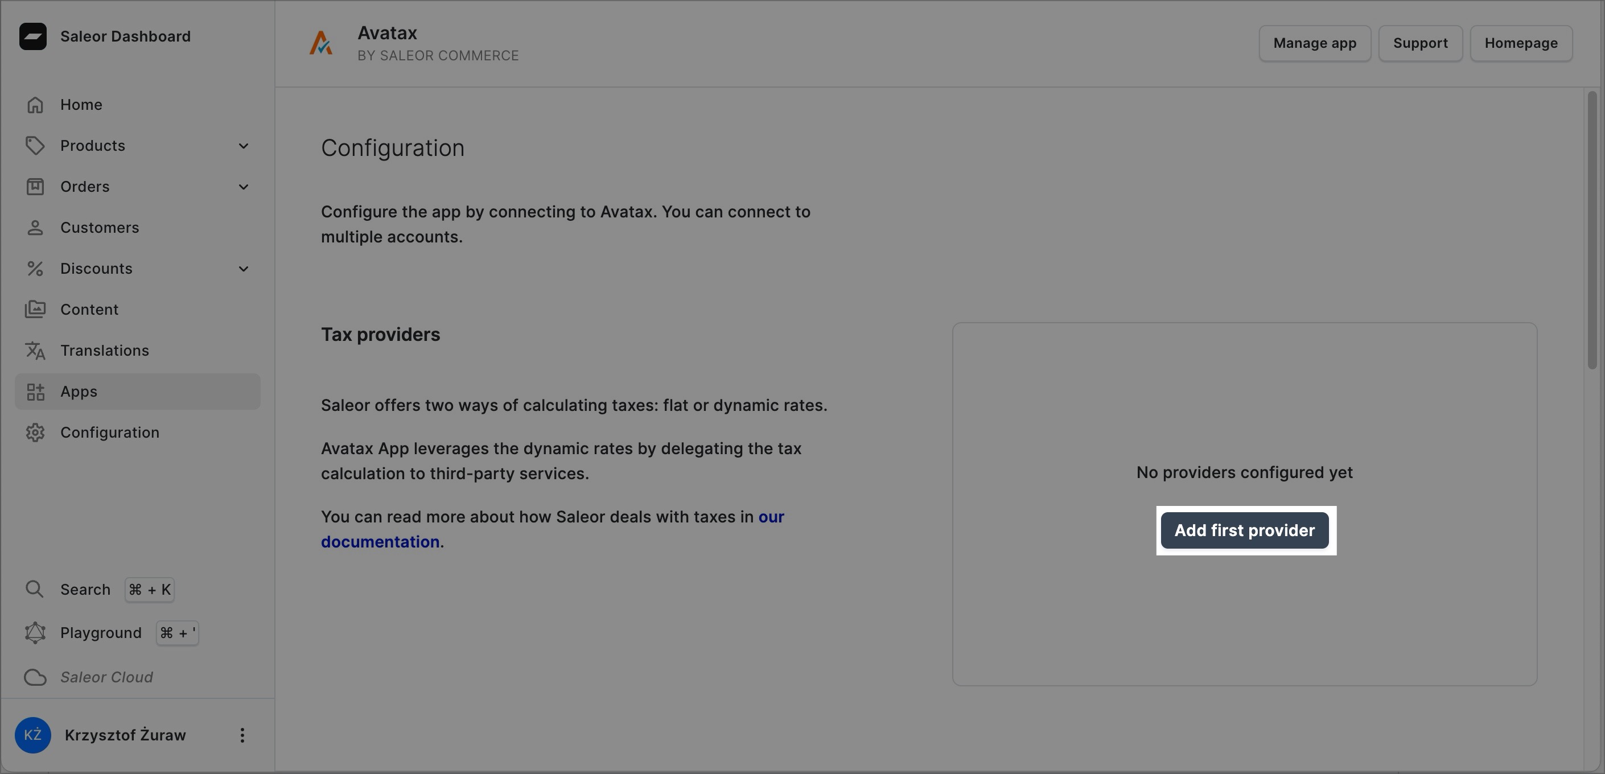
Task: Click the Content folder icon
Action: click(x=35, y=309)
